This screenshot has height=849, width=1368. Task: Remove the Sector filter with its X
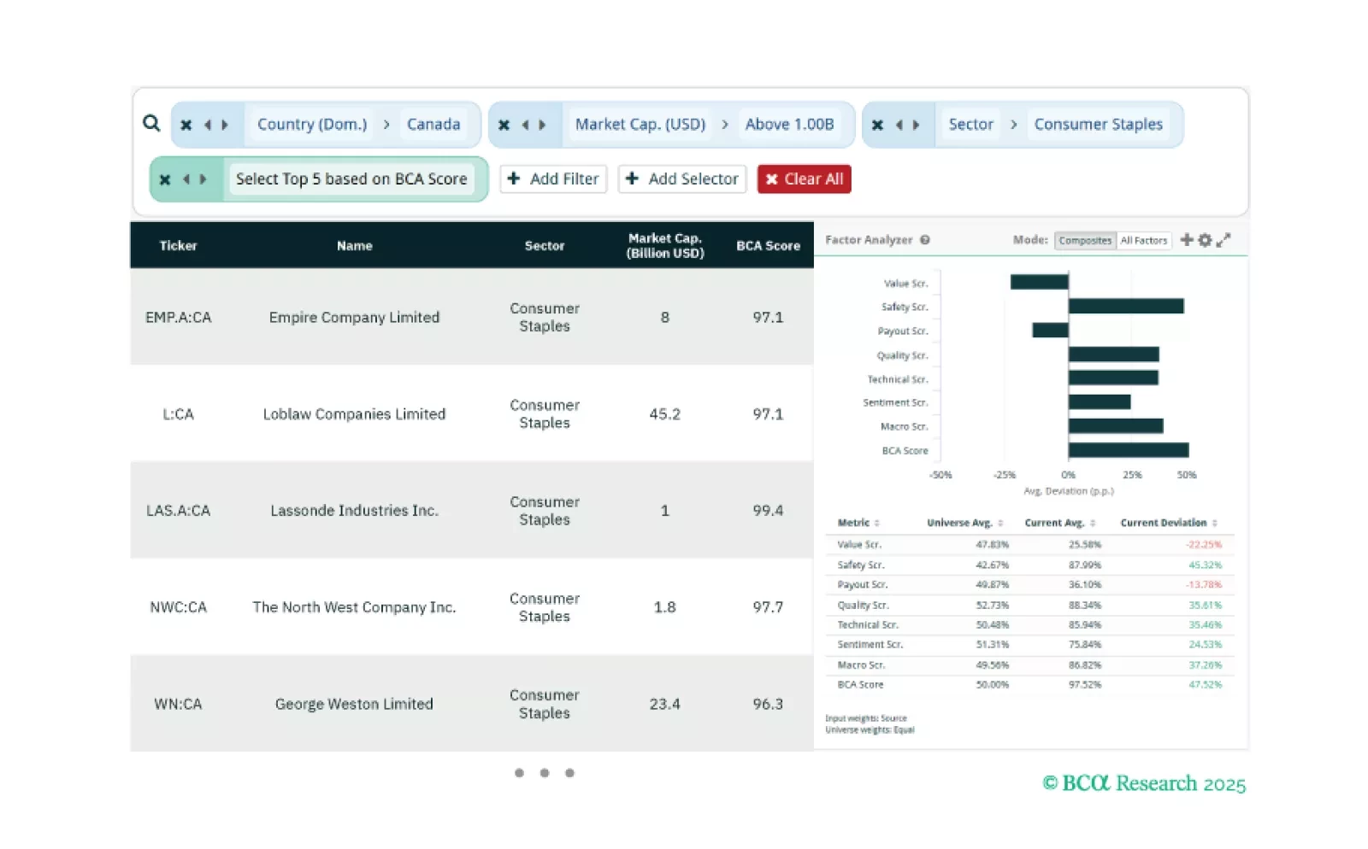pyautogui.click(x=877, y=125)
